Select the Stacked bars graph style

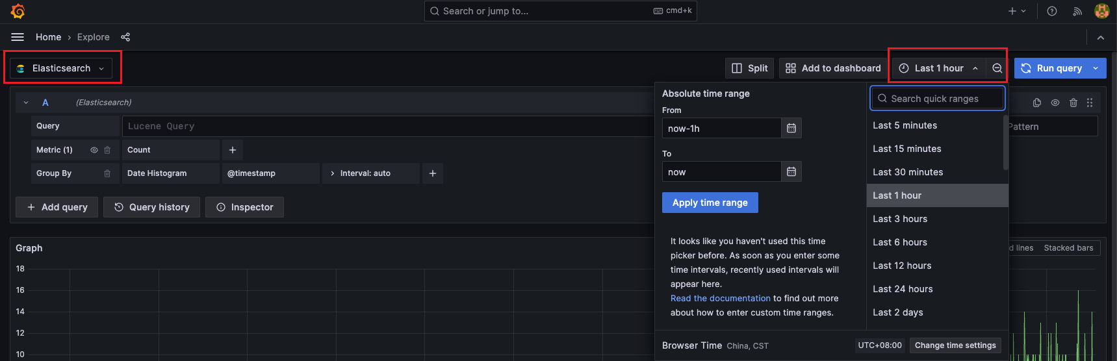tap(1068, 248)
